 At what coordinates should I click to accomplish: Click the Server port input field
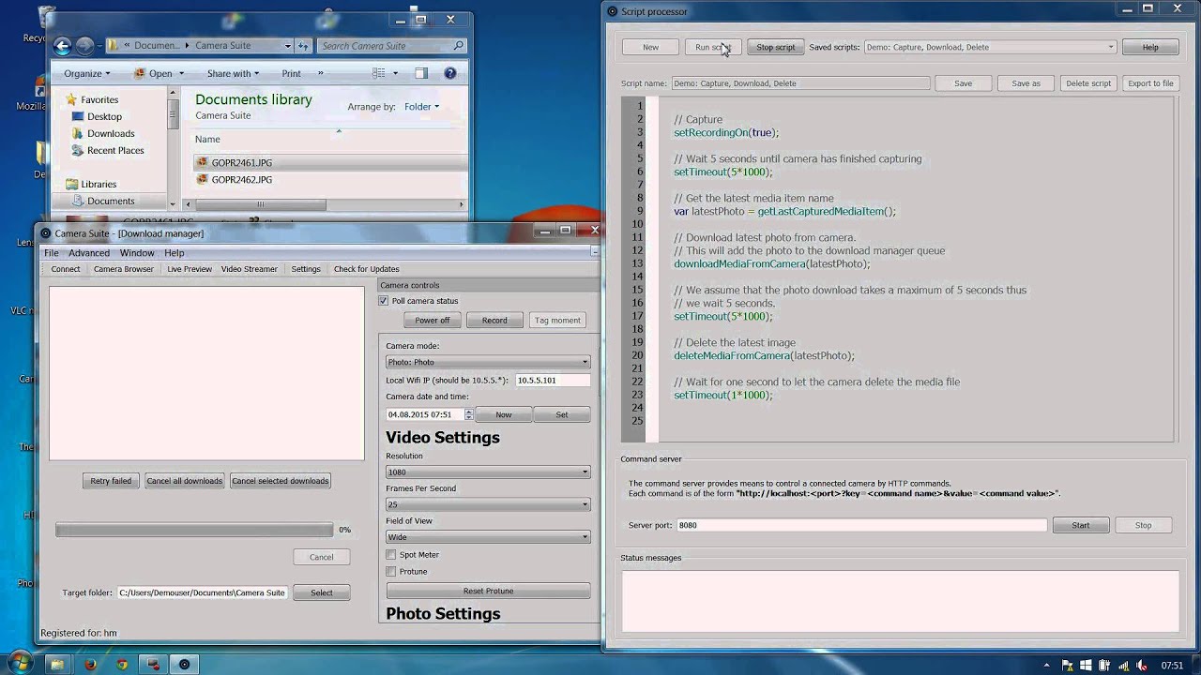[x=861, y=525]
